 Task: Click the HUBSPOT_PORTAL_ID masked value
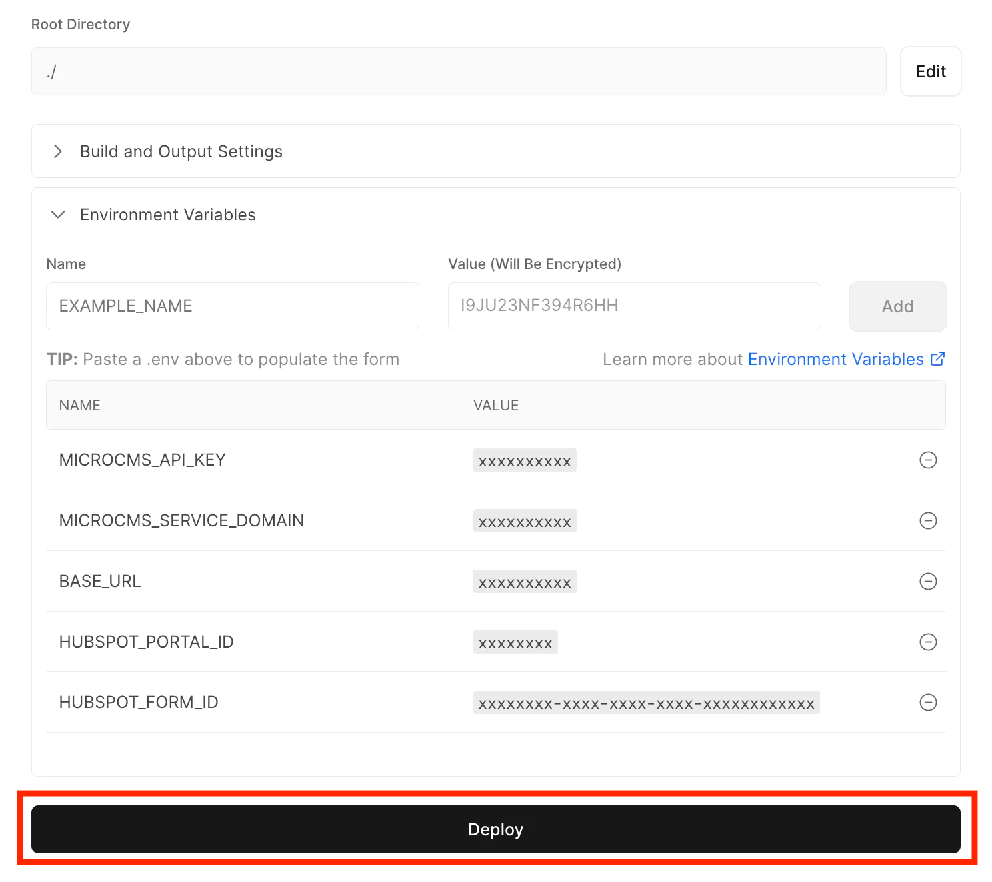point(515,642)
